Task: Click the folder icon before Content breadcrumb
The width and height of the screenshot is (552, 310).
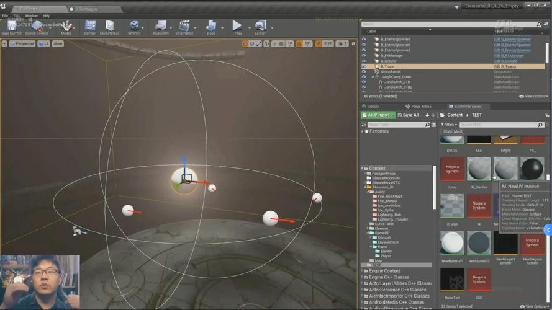Action: coord(442,115)
